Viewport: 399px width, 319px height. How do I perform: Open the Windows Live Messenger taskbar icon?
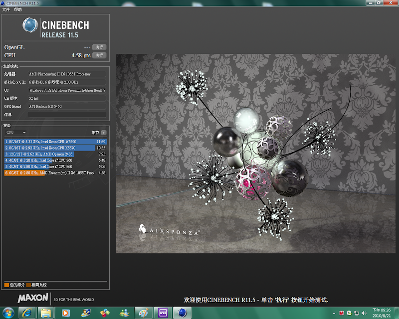click(x=124, y=313)
